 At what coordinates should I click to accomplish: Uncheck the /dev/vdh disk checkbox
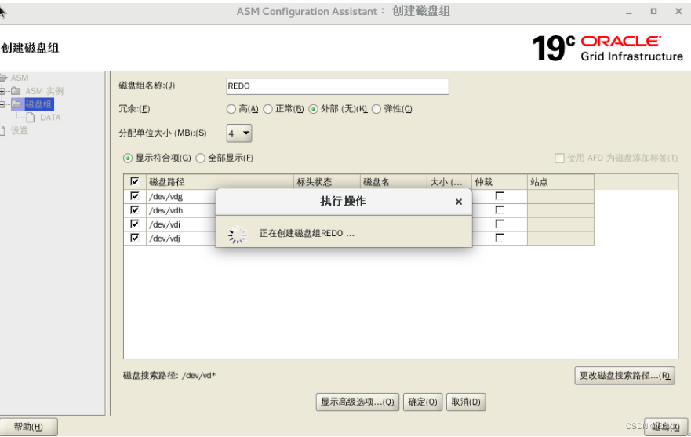point(135,210)
